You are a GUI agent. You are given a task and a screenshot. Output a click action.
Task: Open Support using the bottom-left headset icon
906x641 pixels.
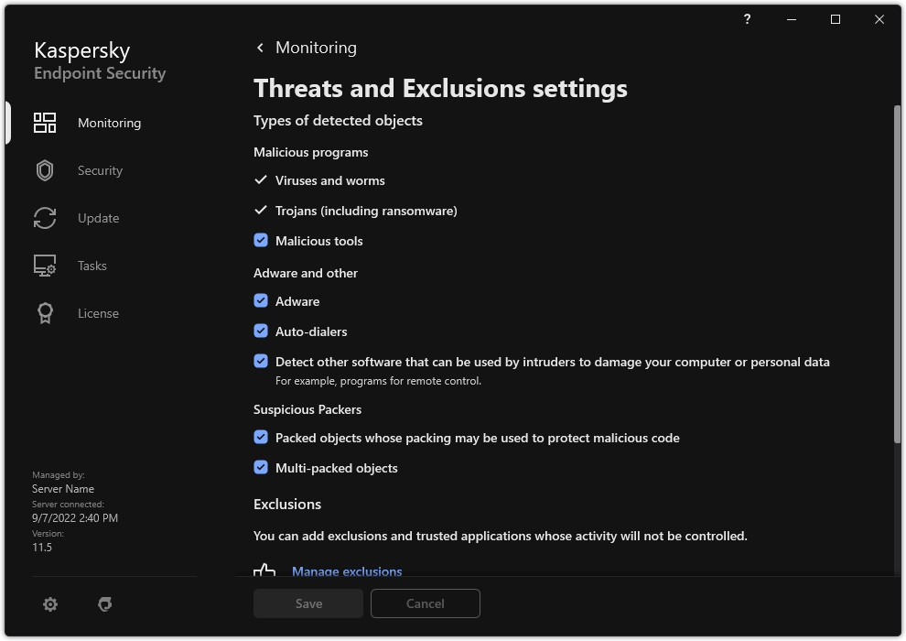(x=105, y=604)
